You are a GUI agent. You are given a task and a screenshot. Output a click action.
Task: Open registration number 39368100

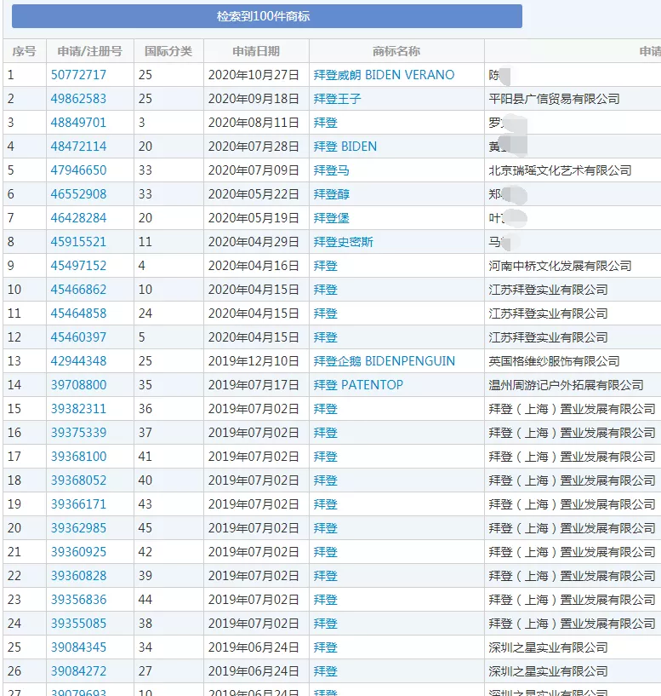pos(78,457)
